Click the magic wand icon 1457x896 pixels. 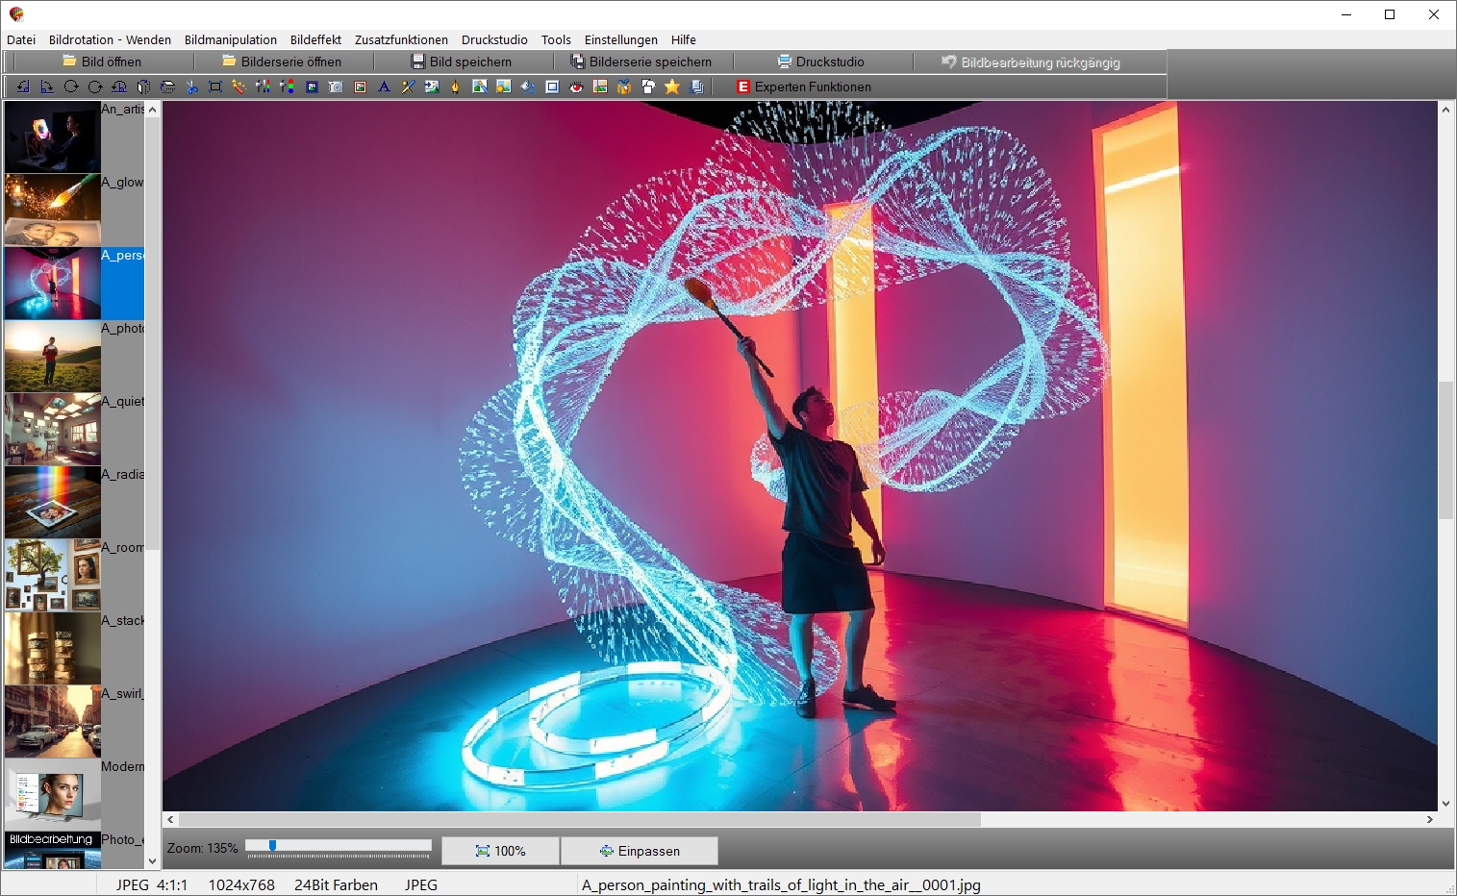pos(239,87)
